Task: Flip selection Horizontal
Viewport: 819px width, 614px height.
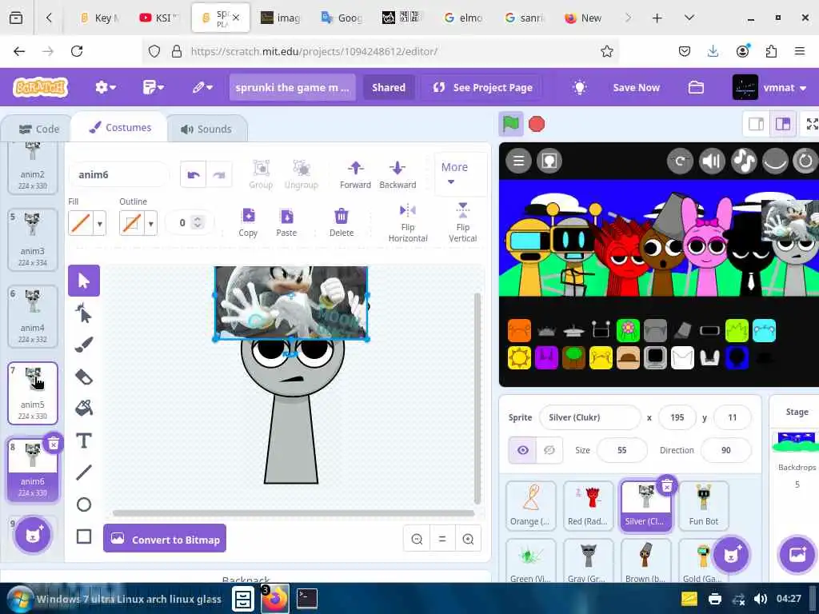Action: pyautogui.click(x=407, y=224)
